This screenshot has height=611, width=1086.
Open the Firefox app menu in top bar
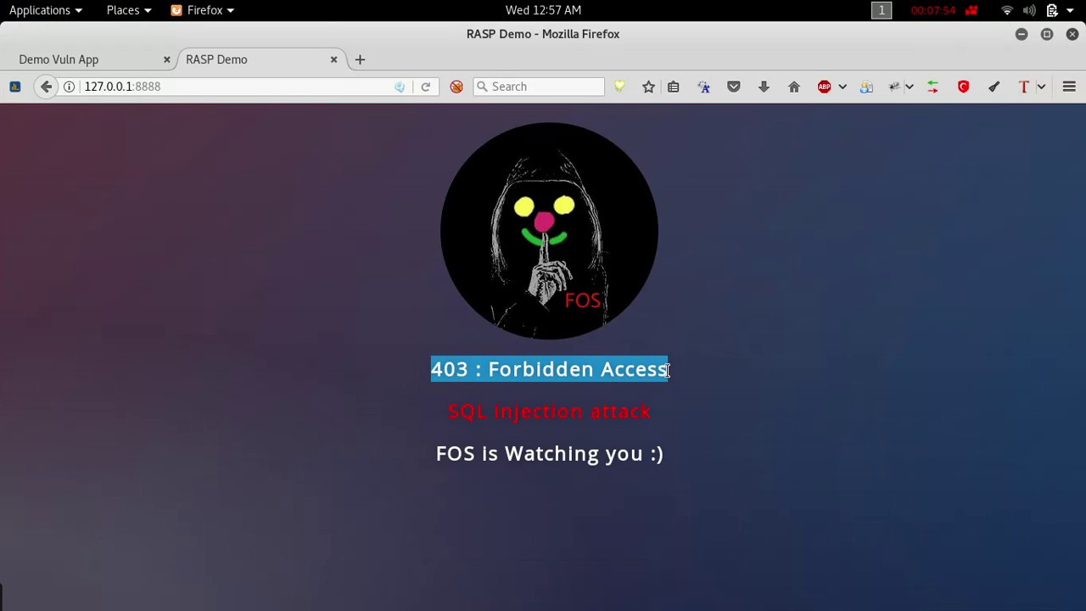pyautogui.click(x=202, y=10)
